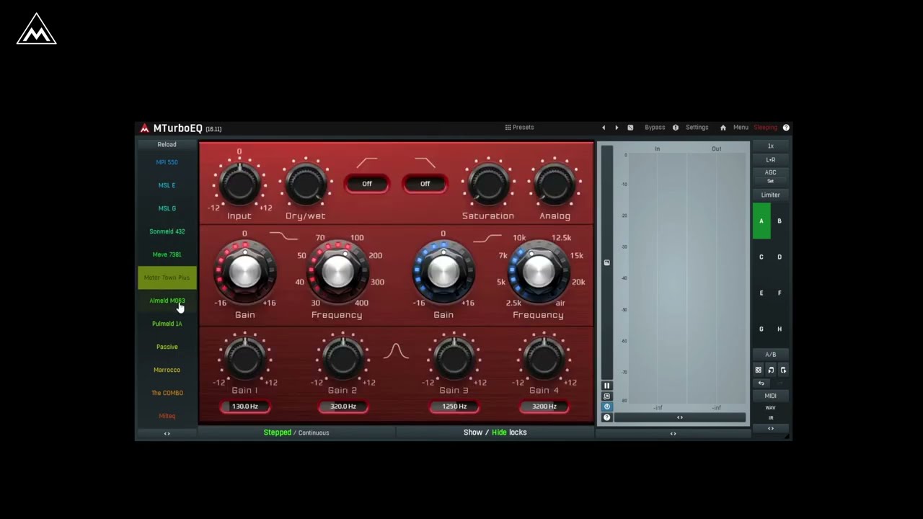The height and width of the screenshot is (519, 923).
Task: Open the 1x oversampling selector
Action: (x=770, y=146)
